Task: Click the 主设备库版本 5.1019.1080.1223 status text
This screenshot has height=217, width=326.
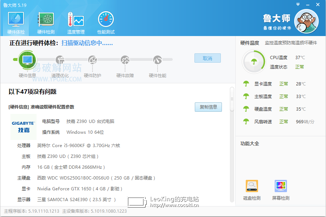Action: [x=94, y=211]
